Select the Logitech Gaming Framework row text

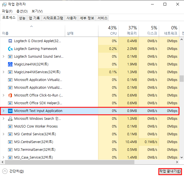point(35,49)
